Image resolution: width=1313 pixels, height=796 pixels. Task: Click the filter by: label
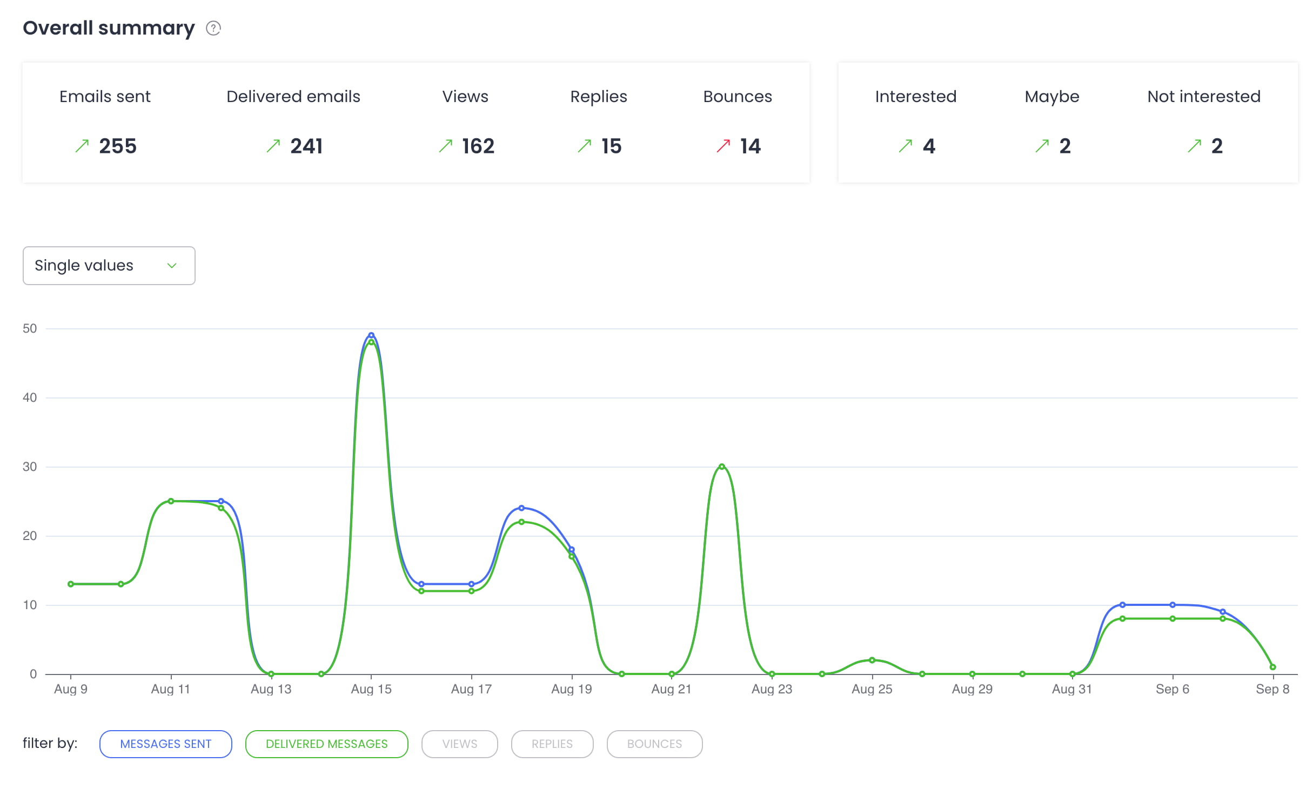click(50, 744)
